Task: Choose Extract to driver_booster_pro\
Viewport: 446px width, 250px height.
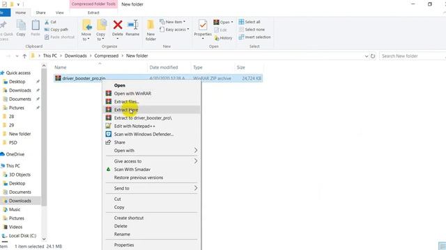Action: coord(152,118)
